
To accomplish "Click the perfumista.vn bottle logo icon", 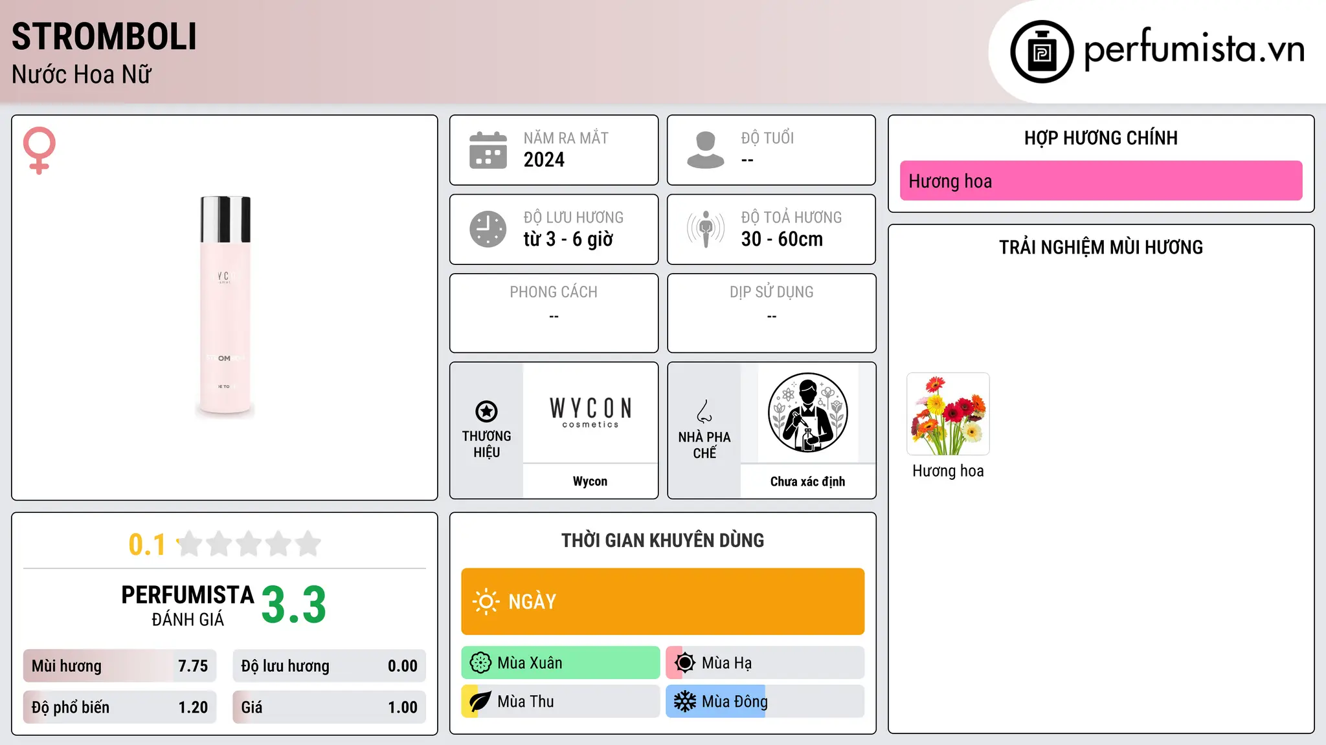I will 1042,52.
